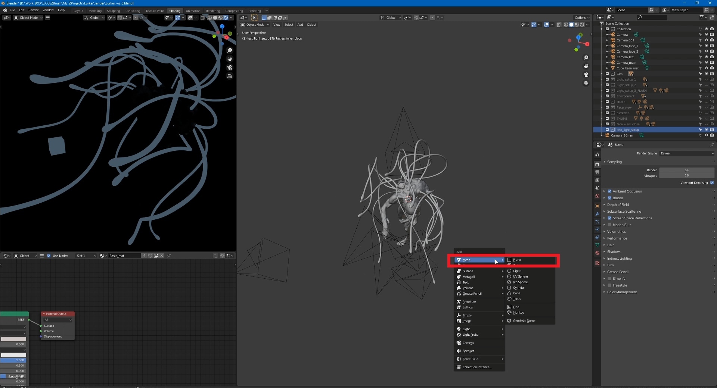
Task: Click the Render samples value field
Action: tap(686, 170)
